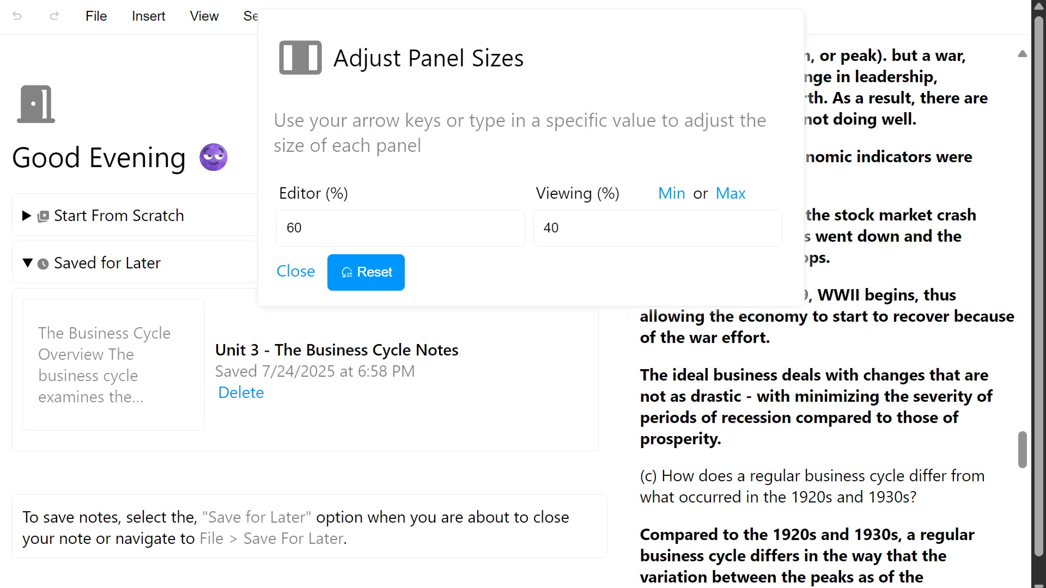The height and width of the screenshot is (588, 1046).
Task: Click the viewing panel scrollbar thumb
Action: [1022, 450]
